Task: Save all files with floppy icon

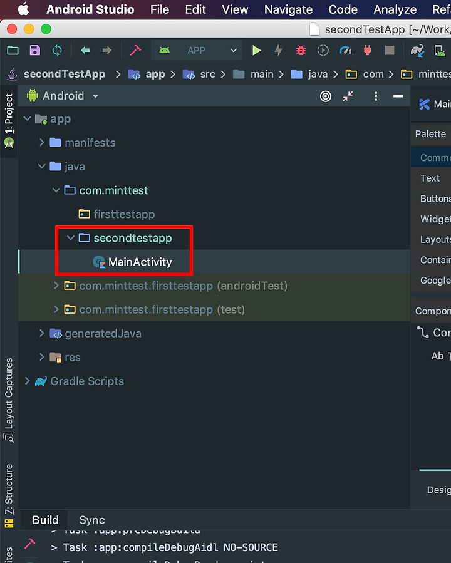Action: pyautogui.click(x=35, y=50)
